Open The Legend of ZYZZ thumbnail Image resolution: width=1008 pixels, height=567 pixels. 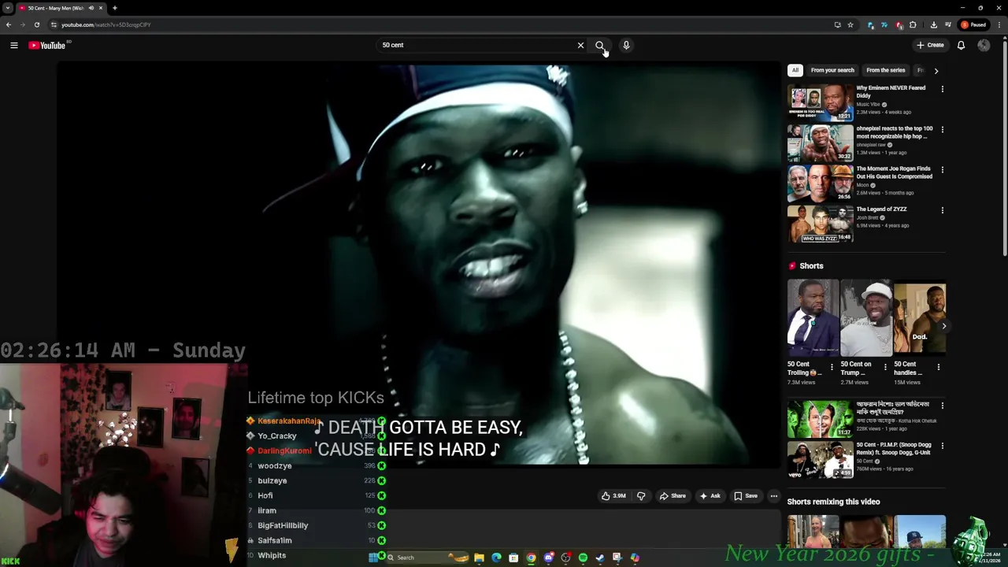(820, 224)
